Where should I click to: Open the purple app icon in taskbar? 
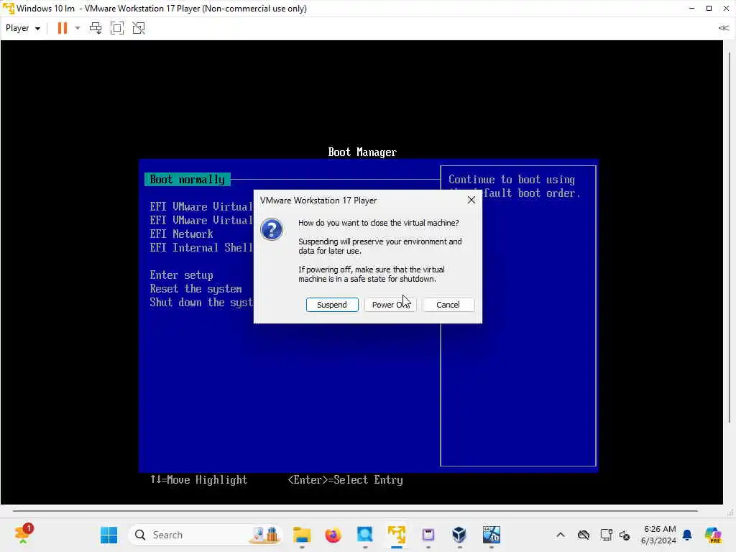point(428,535)
